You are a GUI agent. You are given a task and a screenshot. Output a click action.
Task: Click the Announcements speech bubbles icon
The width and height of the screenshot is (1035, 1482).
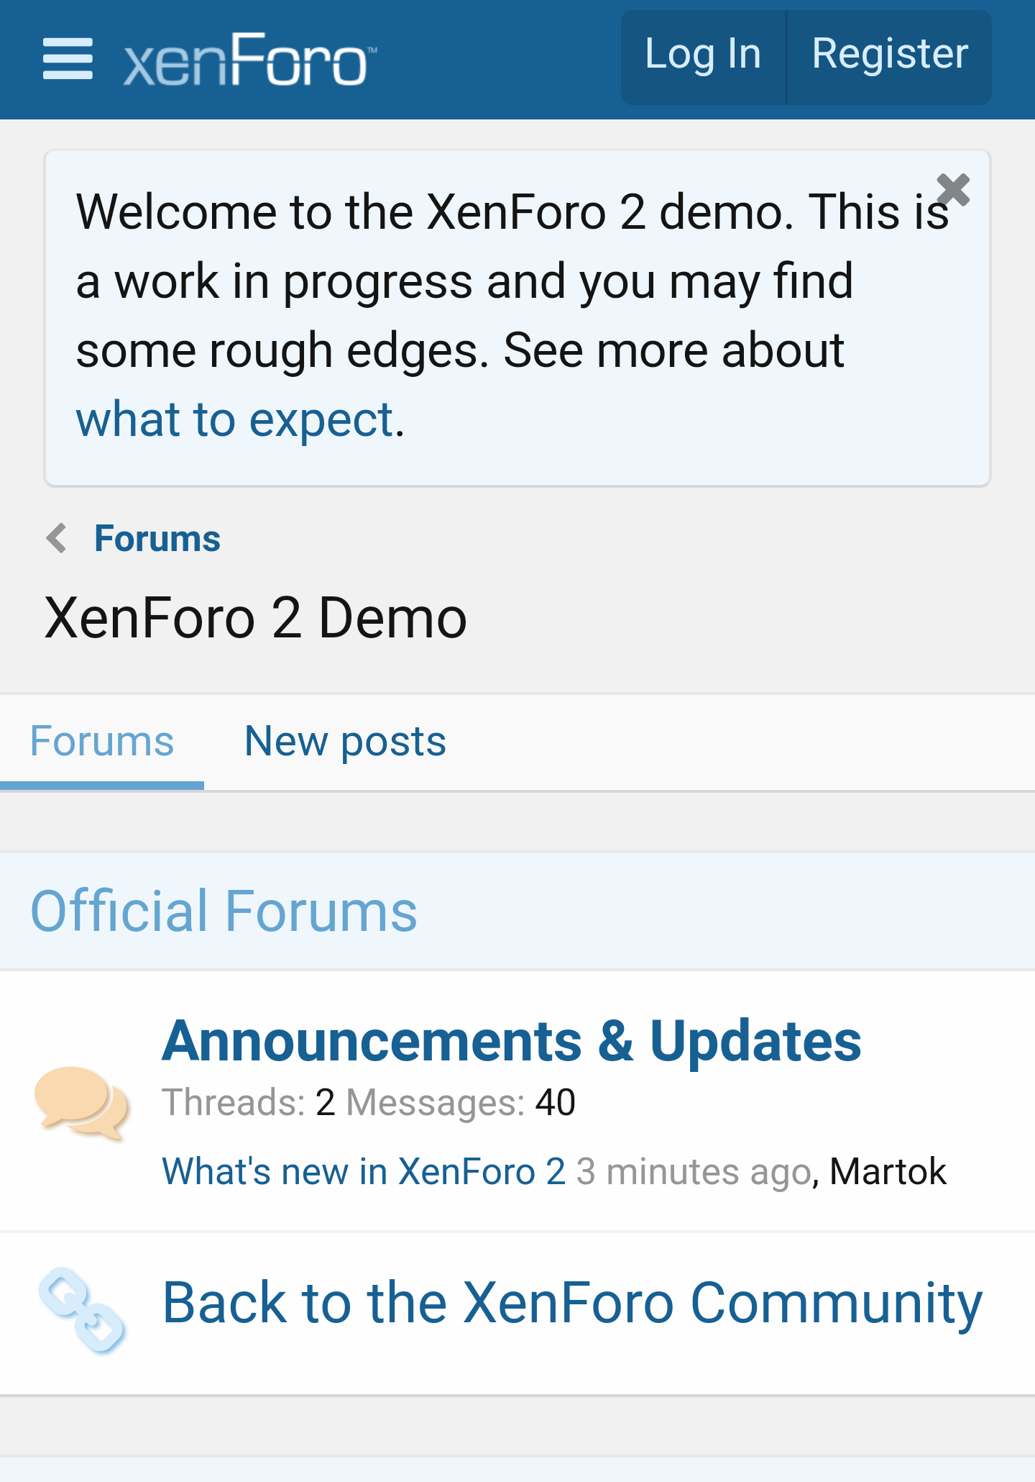82,1102
